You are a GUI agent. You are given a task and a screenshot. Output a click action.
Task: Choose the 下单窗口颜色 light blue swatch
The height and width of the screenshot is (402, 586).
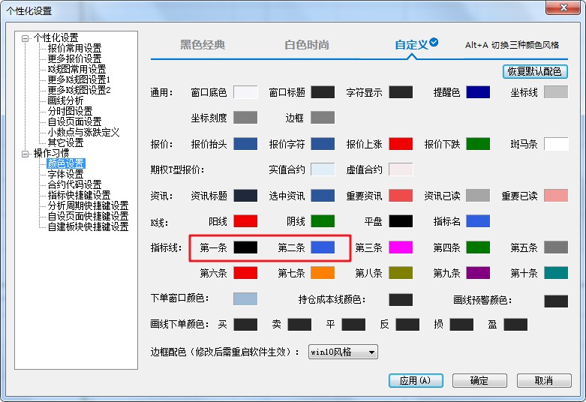click(245, 299)
